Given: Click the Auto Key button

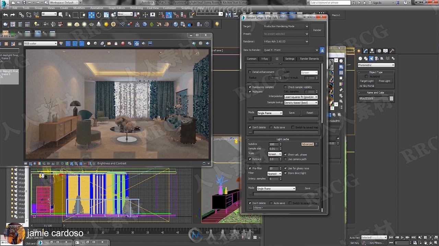Looking at the screenshot, I should [x=355, y=237].
